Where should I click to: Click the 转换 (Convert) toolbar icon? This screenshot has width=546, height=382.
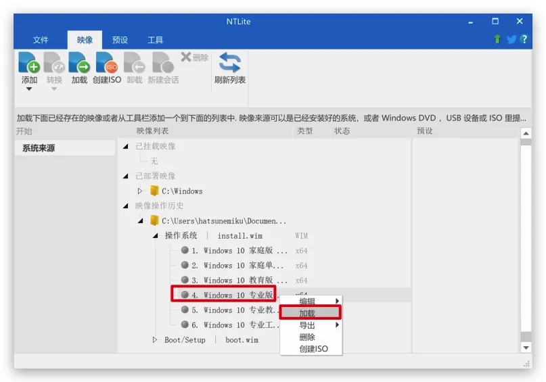(54, 63)
